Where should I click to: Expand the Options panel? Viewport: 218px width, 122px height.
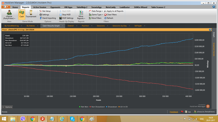click(x=7, y=107)
